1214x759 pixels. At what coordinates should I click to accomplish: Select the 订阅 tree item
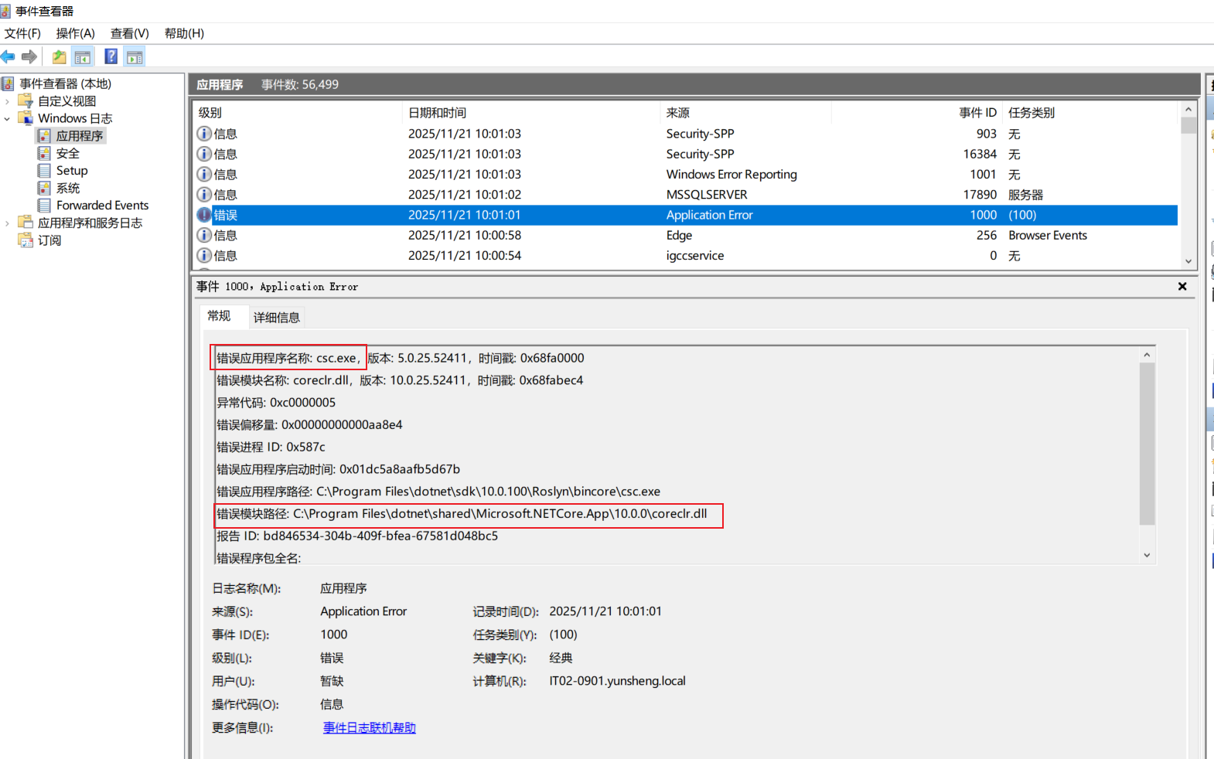[x=49, y=240]
